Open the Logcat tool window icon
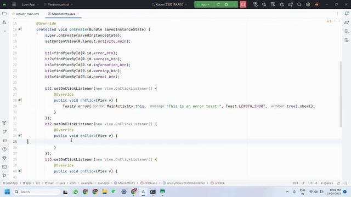The width and height of the screenshot is (351, 197). (x=4, y=141)
